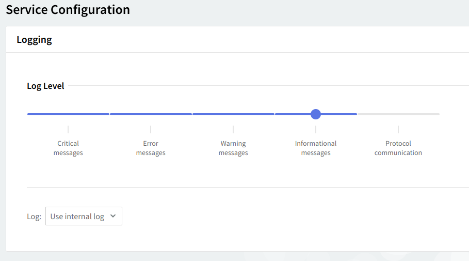Click the Log Level group heading
Viewport: 469px width, 261px height.
[45, 86]
